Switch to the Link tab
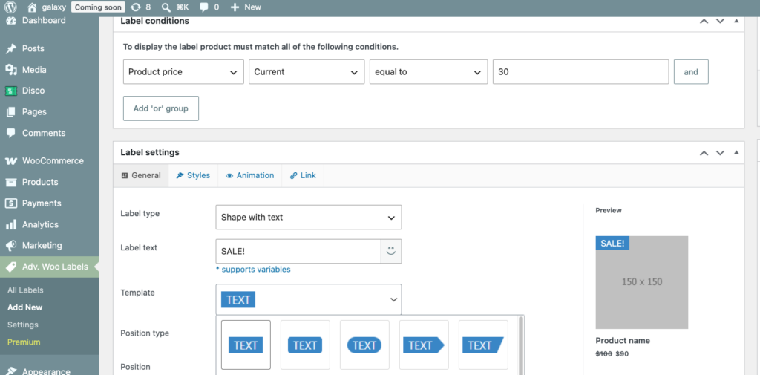760x375 pixels. [x=303, y=175]
